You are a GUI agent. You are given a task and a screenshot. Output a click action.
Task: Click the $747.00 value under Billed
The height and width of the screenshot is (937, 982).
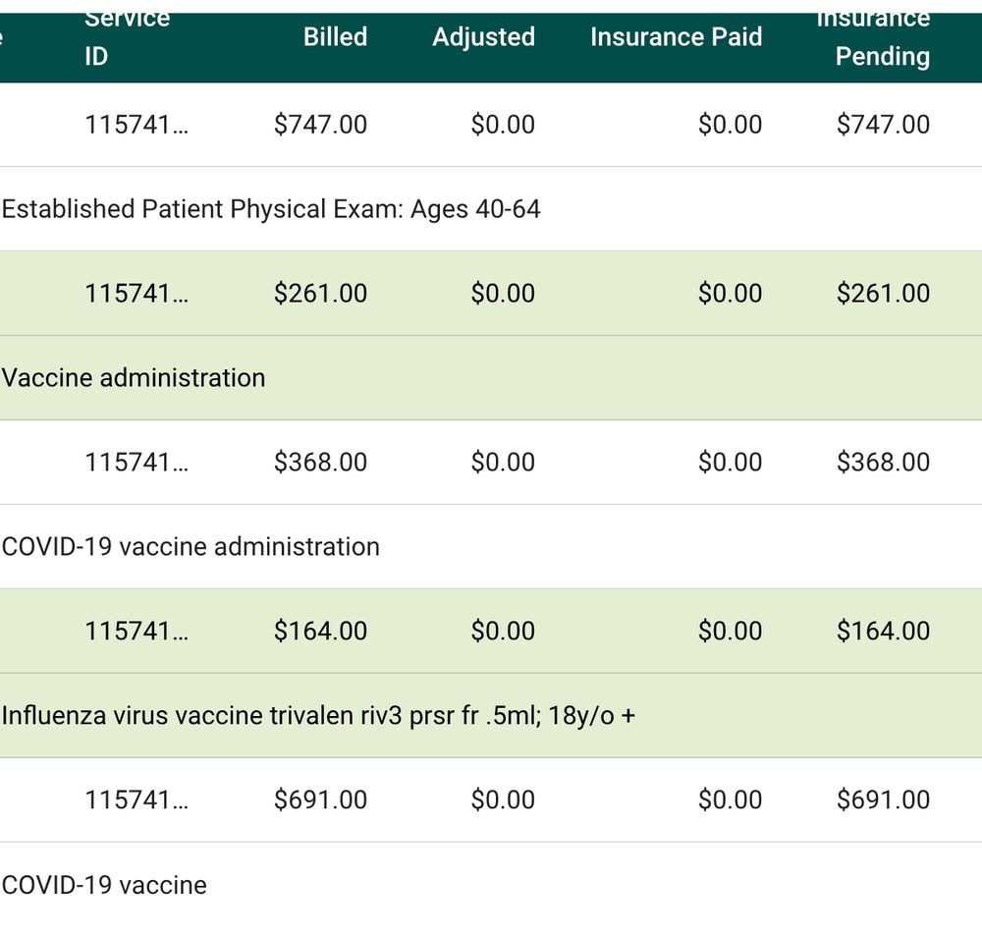[320, 125]
